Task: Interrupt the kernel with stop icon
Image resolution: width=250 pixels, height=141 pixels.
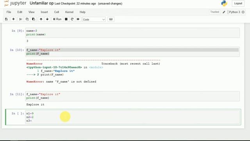Action: click(66, 19)
